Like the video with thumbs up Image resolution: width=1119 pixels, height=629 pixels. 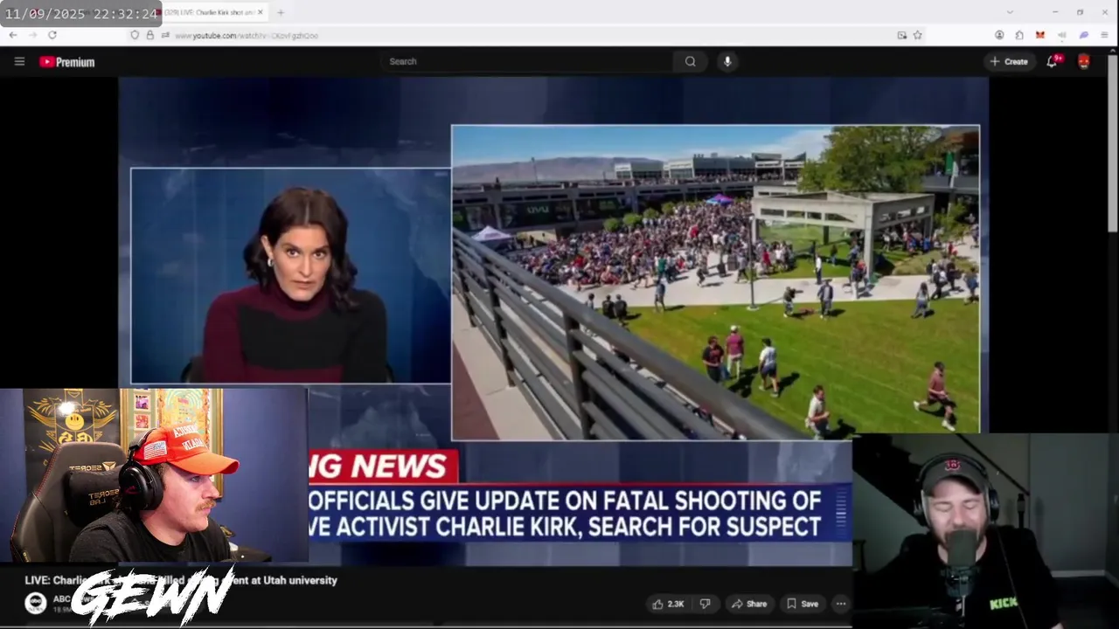(668, 604)
